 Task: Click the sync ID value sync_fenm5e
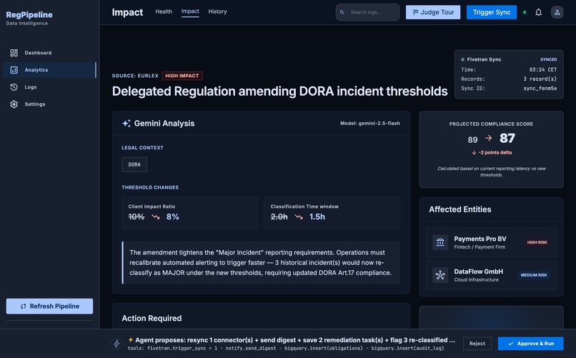click(x=540, y=89)
